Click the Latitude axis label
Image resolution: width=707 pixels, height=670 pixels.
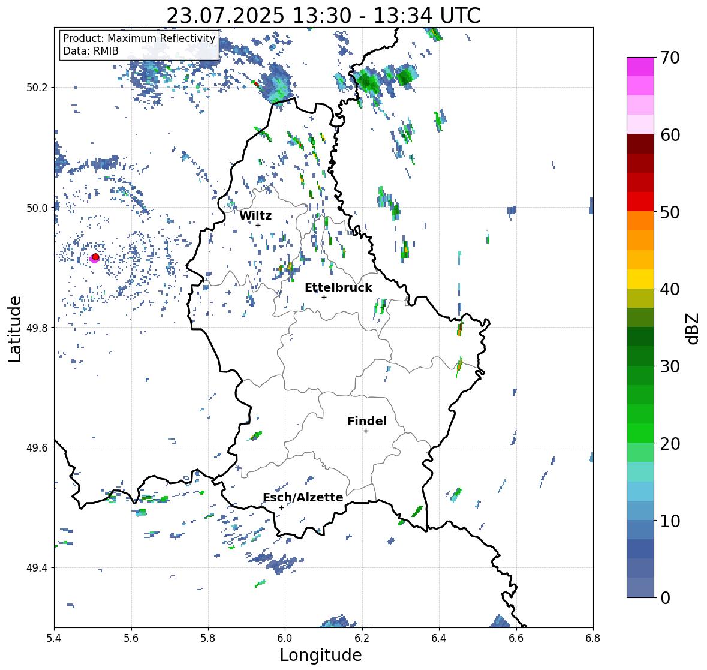coord(15,329)
